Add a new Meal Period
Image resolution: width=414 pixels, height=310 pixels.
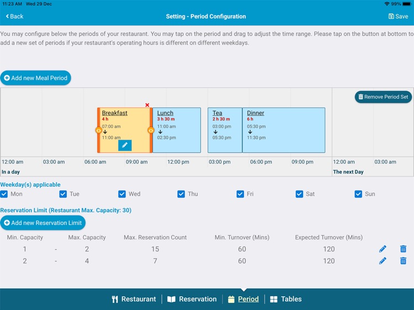(x=36, y=78)
